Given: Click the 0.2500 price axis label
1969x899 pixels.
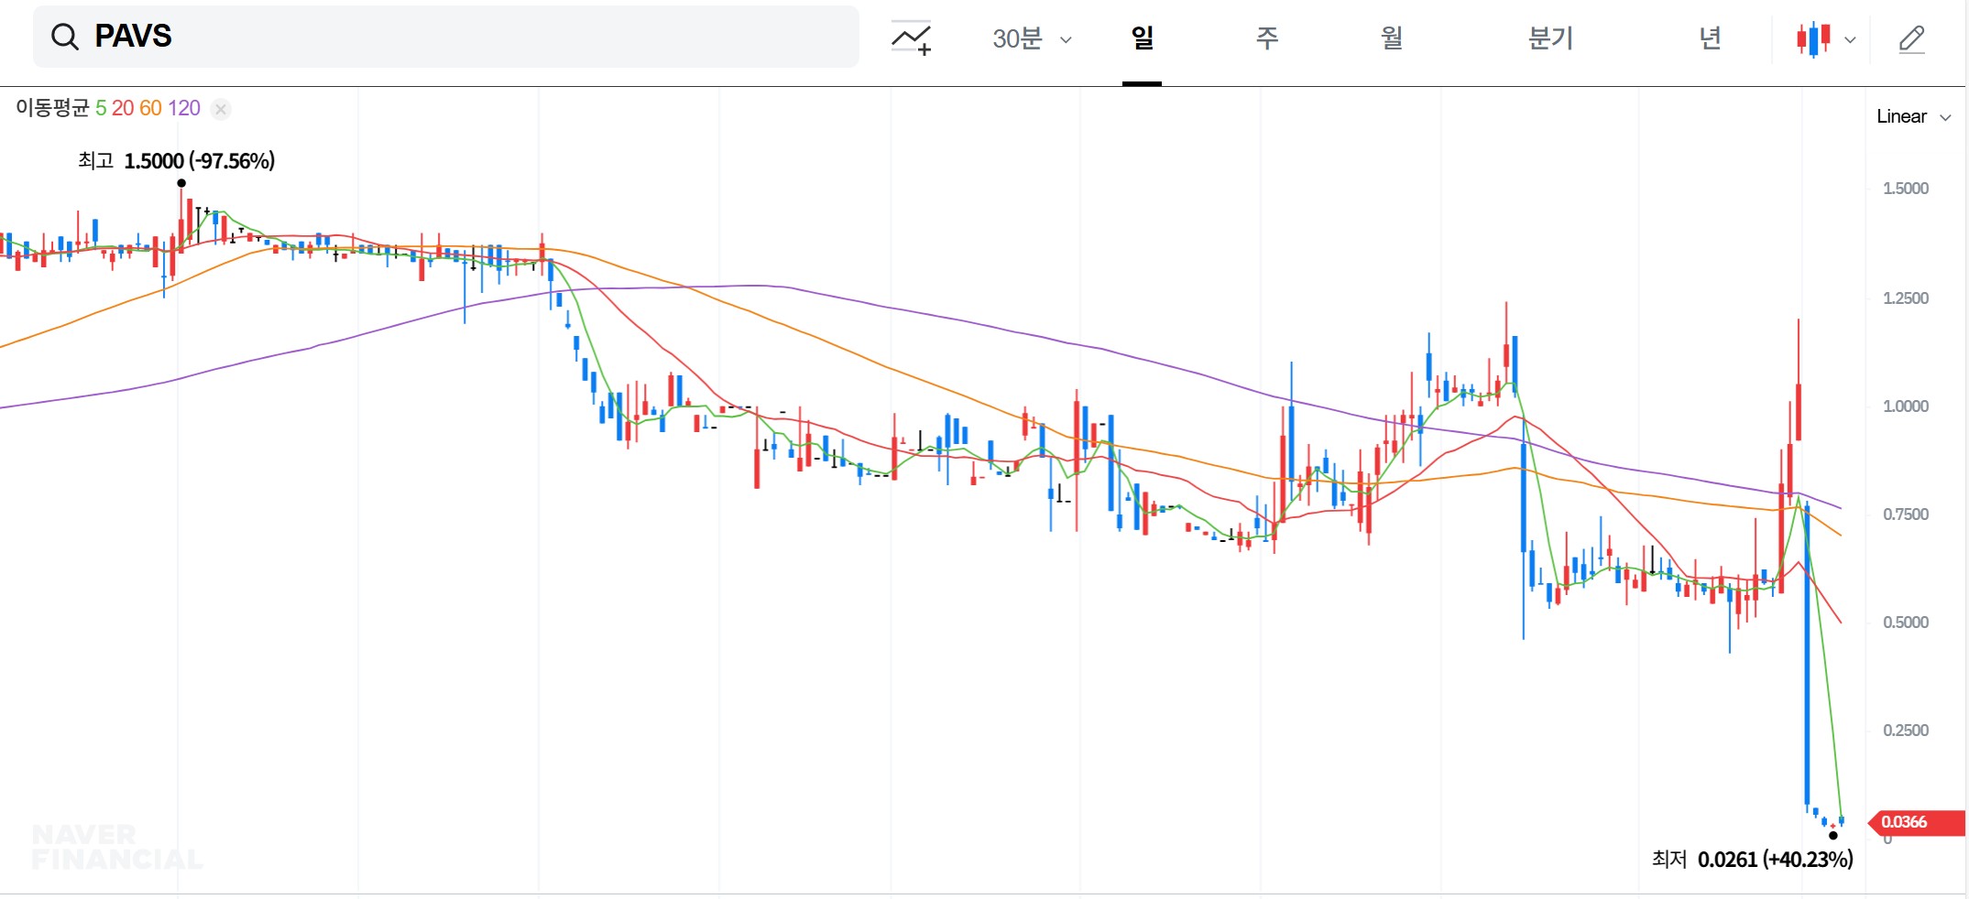Looking at the screenshot, I should 1906,731.
